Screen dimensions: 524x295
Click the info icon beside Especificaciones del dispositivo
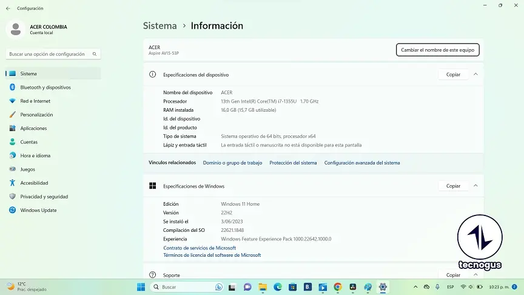pos(152,75)
